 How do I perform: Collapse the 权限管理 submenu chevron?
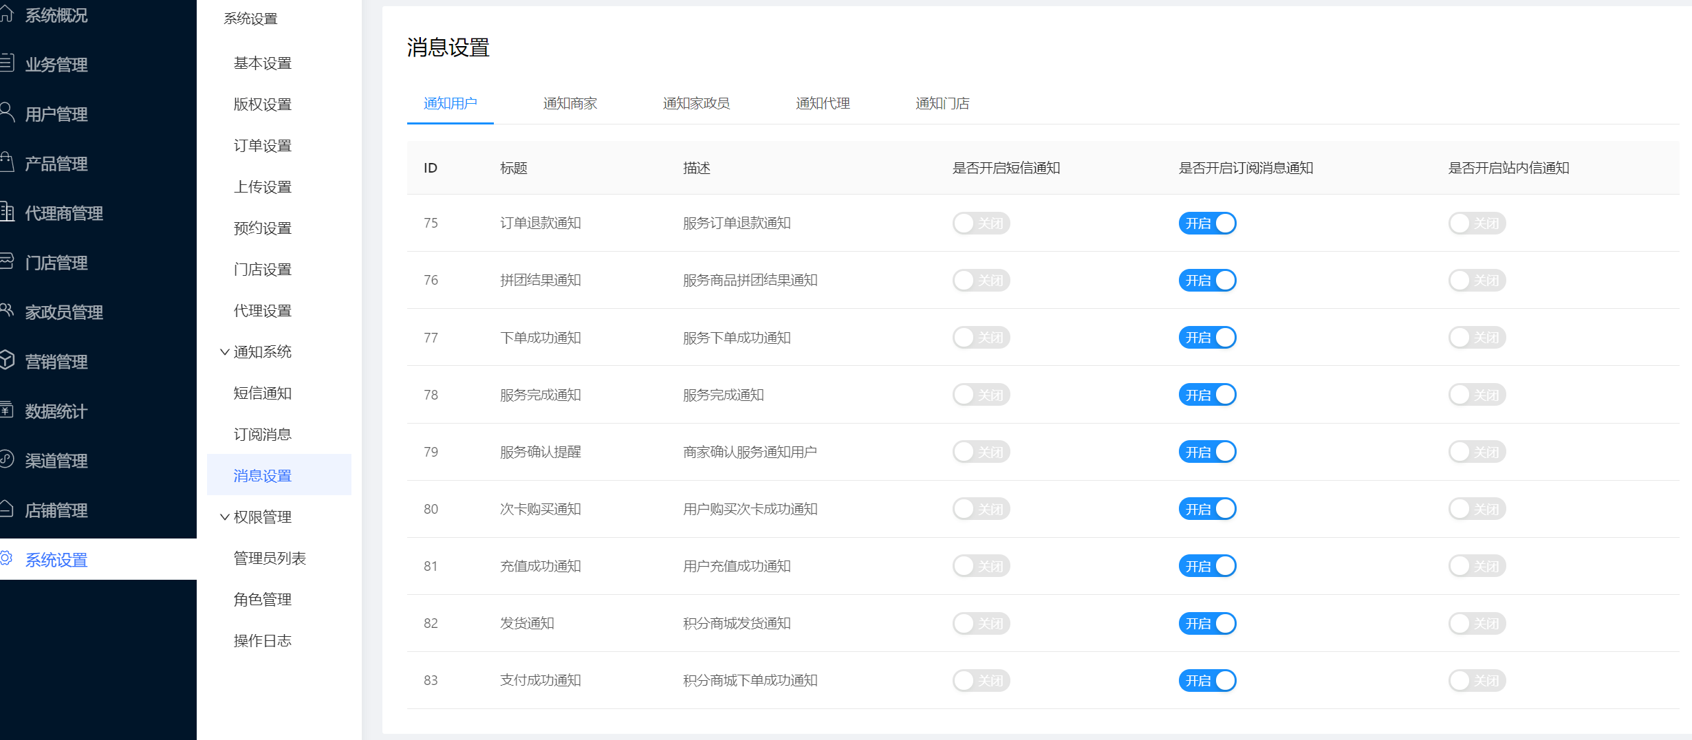coord(224,517)
